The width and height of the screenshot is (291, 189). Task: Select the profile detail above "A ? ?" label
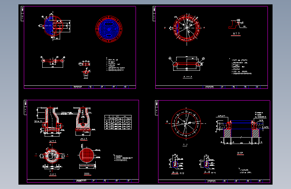pos(238,24)
